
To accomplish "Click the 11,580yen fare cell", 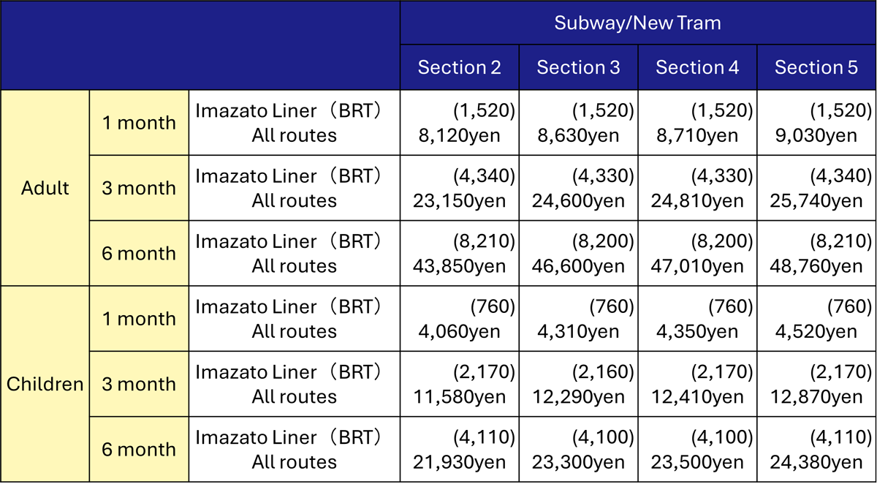I will [x=460, y=384].
